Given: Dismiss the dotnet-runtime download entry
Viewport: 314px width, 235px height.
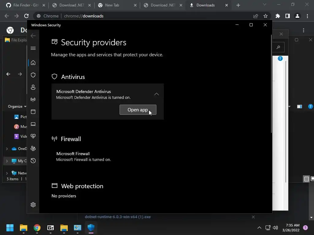Looking at the screenshot, I should 253,217.
